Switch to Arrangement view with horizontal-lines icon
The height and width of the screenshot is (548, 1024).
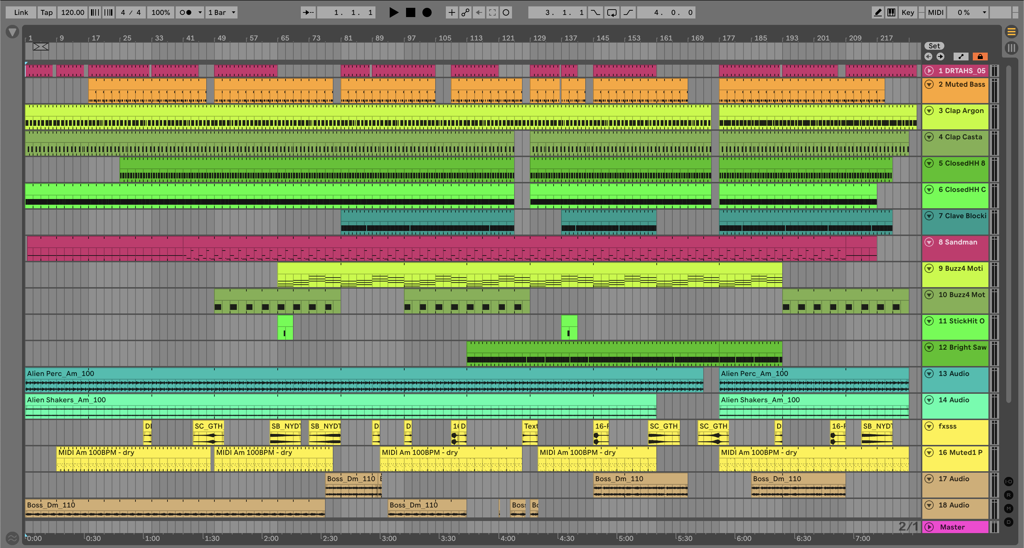click(x=1011, y=31)
